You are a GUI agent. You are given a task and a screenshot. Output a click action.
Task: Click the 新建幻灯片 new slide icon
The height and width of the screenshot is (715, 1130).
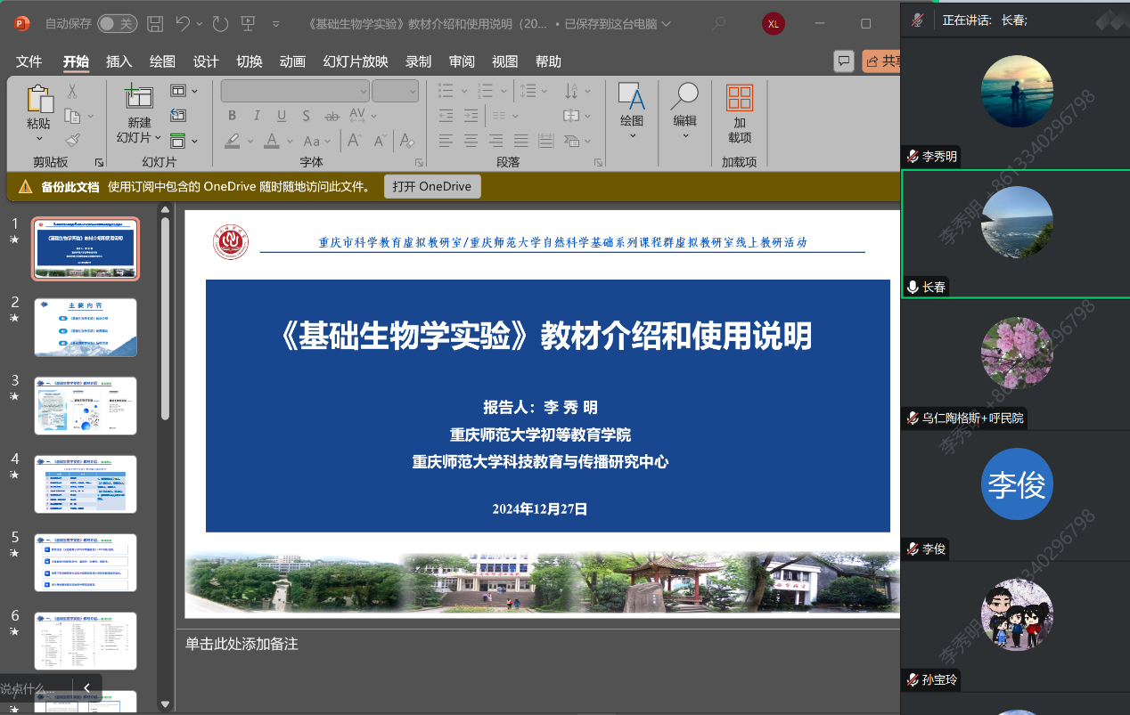coord(139,98)
